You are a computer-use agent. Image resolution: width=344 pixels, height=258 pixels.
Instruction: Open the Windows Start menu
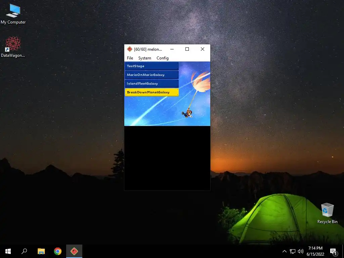tap(8, 251)
